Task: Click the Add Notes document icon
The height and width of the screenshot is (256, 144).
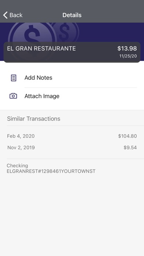Action: tap(13, 78)
